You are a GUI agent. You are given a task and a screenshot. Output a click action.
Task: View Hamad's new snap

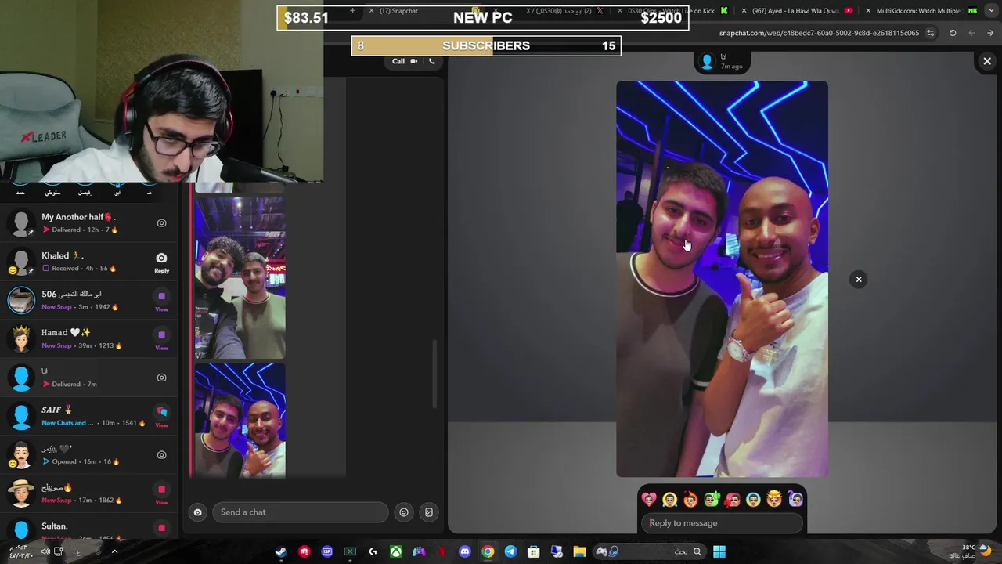(x=161, y=338)
